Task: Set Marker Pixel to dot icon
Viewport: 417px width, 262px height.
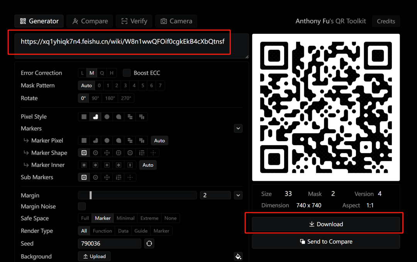Action: click(107, 140)
